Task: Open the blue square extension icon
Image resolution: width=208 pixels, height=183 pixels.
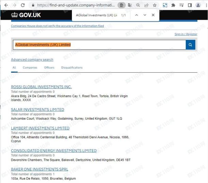Action: [x=165, y=5]
